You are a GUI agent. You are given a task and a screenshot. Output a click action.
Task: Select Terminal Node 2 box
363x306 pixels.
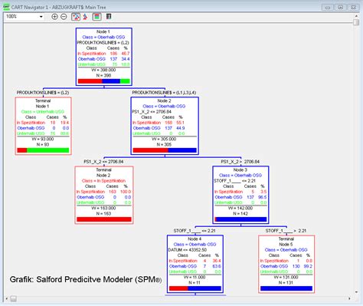tap(104, 195)
